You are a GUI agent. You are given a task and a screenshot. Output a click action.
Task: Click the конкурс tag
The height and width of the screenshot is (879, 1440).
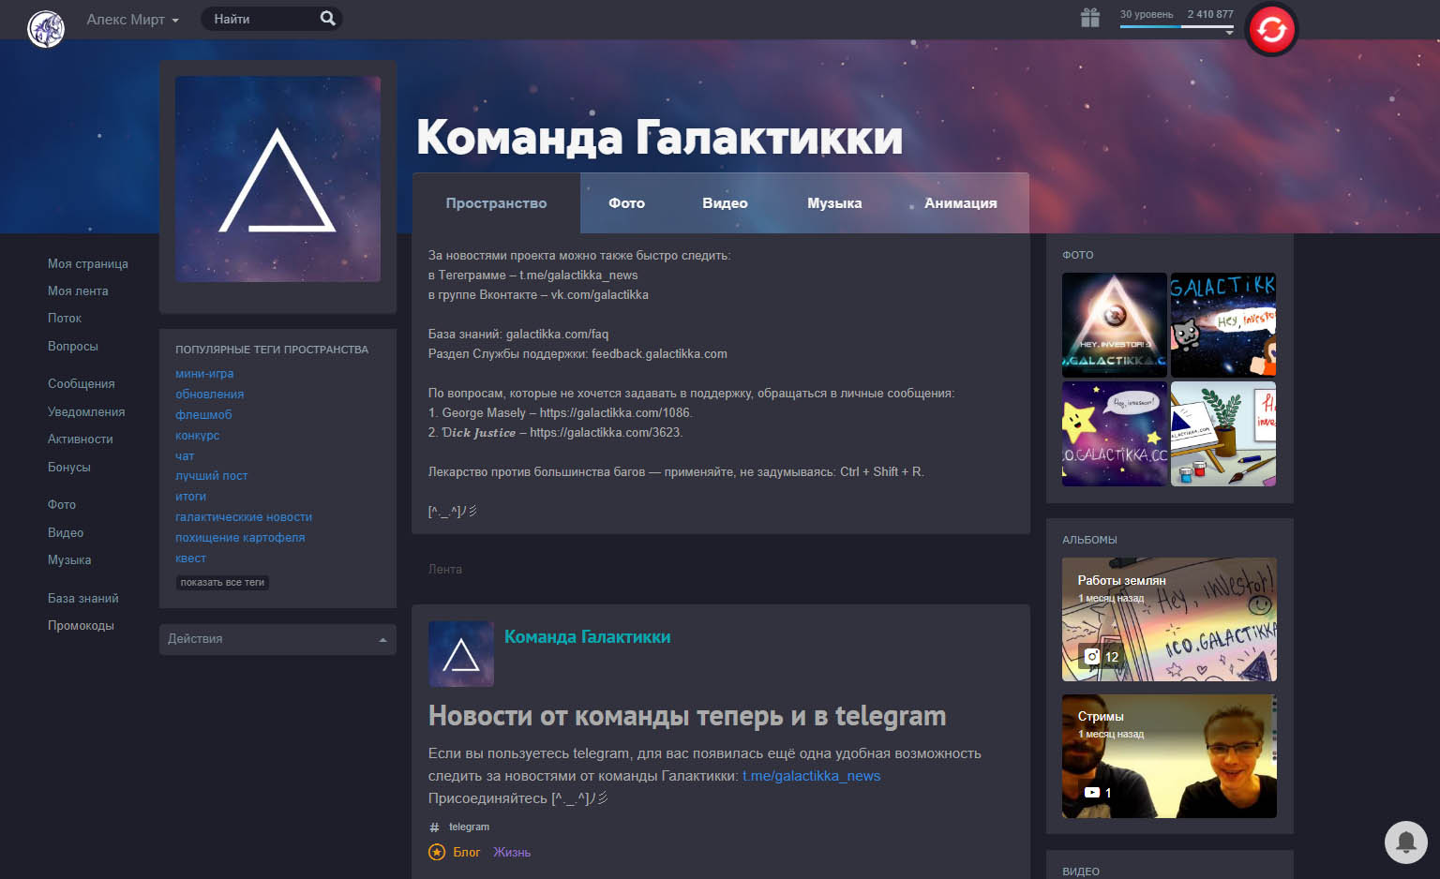coord(197,436)
